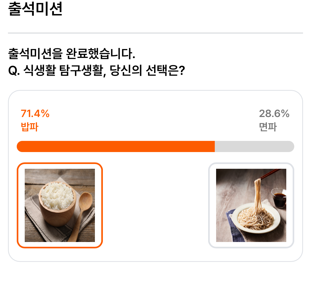Select the rice bowl option card
This screenshot has height=294, width=311.
(60, 205)
